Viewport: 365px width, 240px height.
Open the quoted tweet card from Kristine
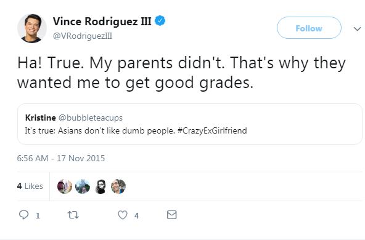point(190,124)
